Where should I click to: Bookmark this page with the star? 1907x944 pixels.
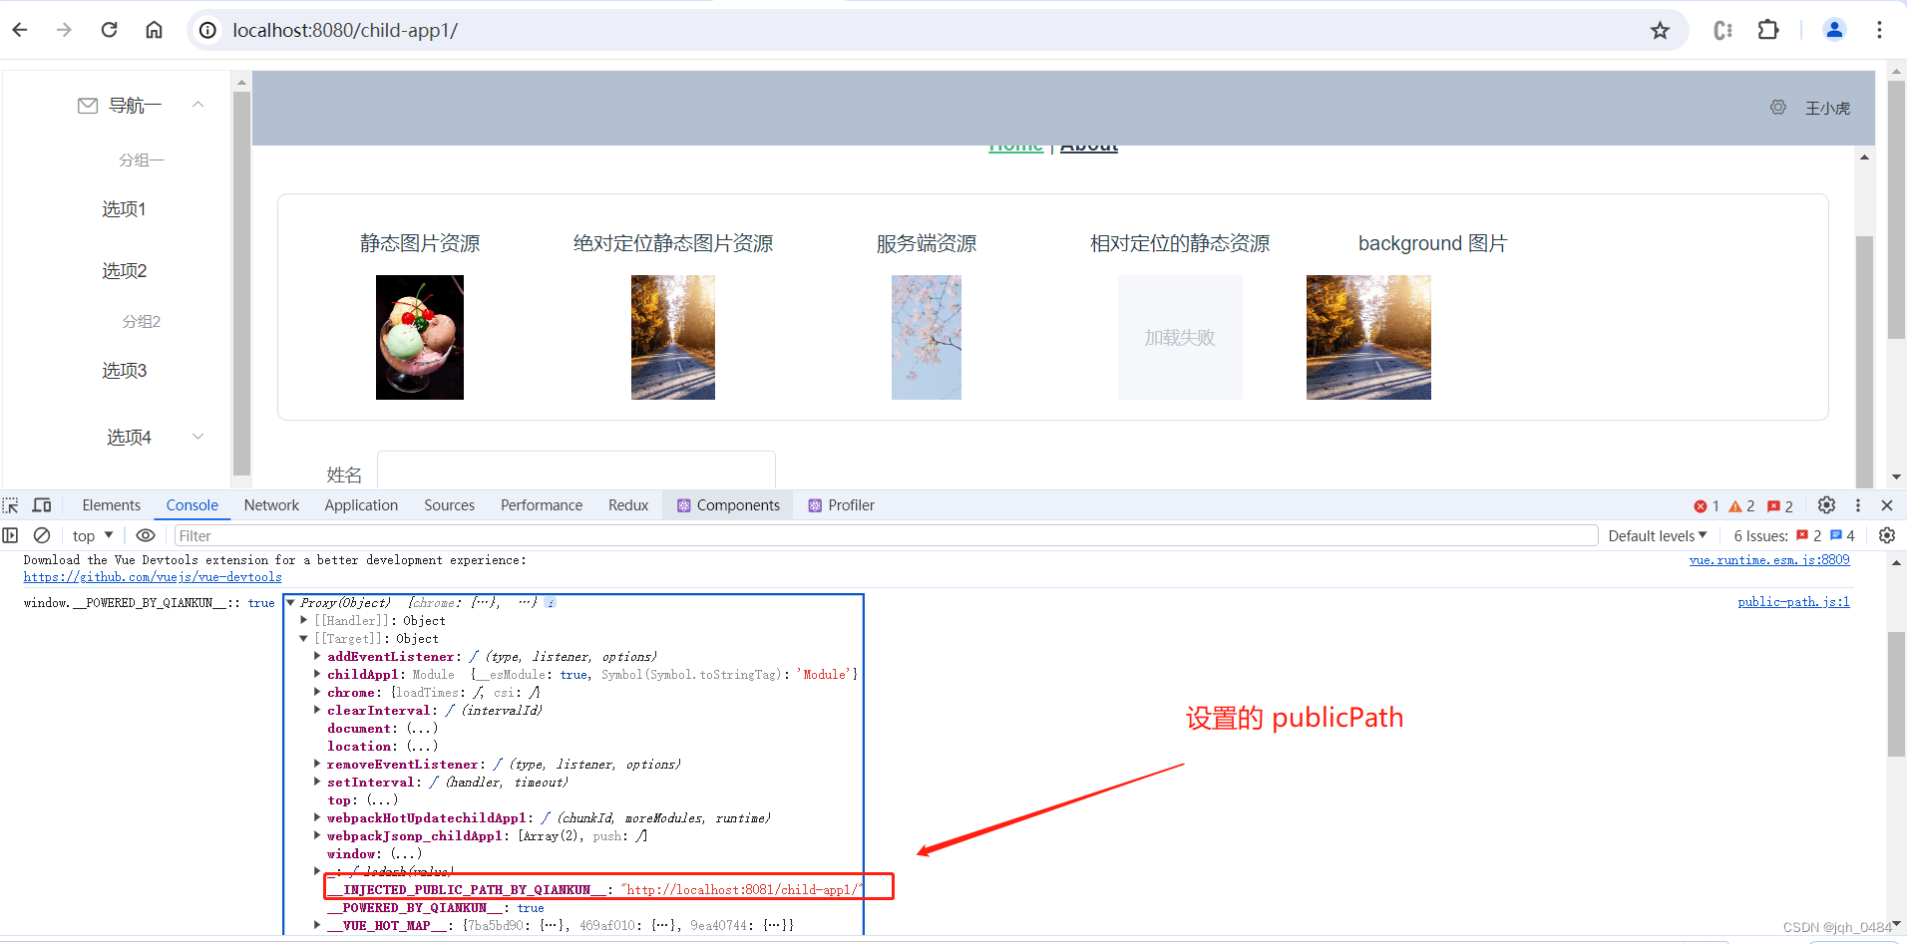[1660, 30]
